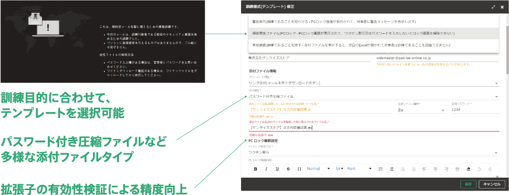509x195 pixels.
Task: Apply strikethrough text formatting
Action: (288, 169)
